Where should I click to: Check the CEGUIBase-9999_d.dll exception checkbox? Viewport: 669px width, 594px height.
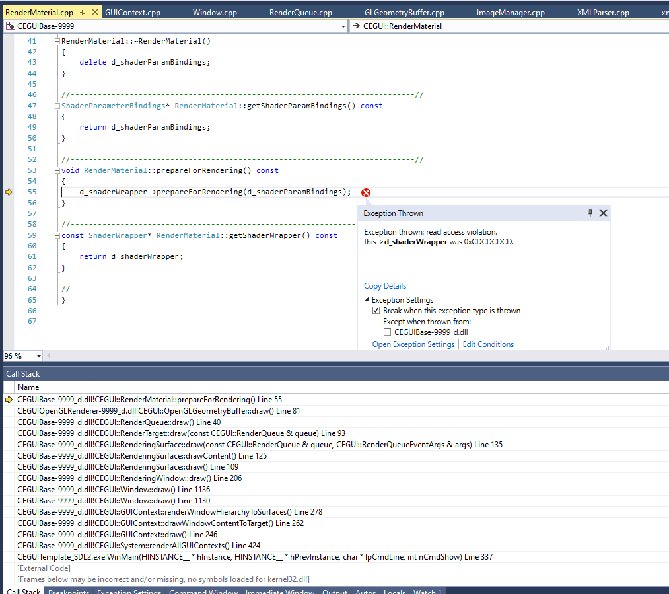point(388,332)
